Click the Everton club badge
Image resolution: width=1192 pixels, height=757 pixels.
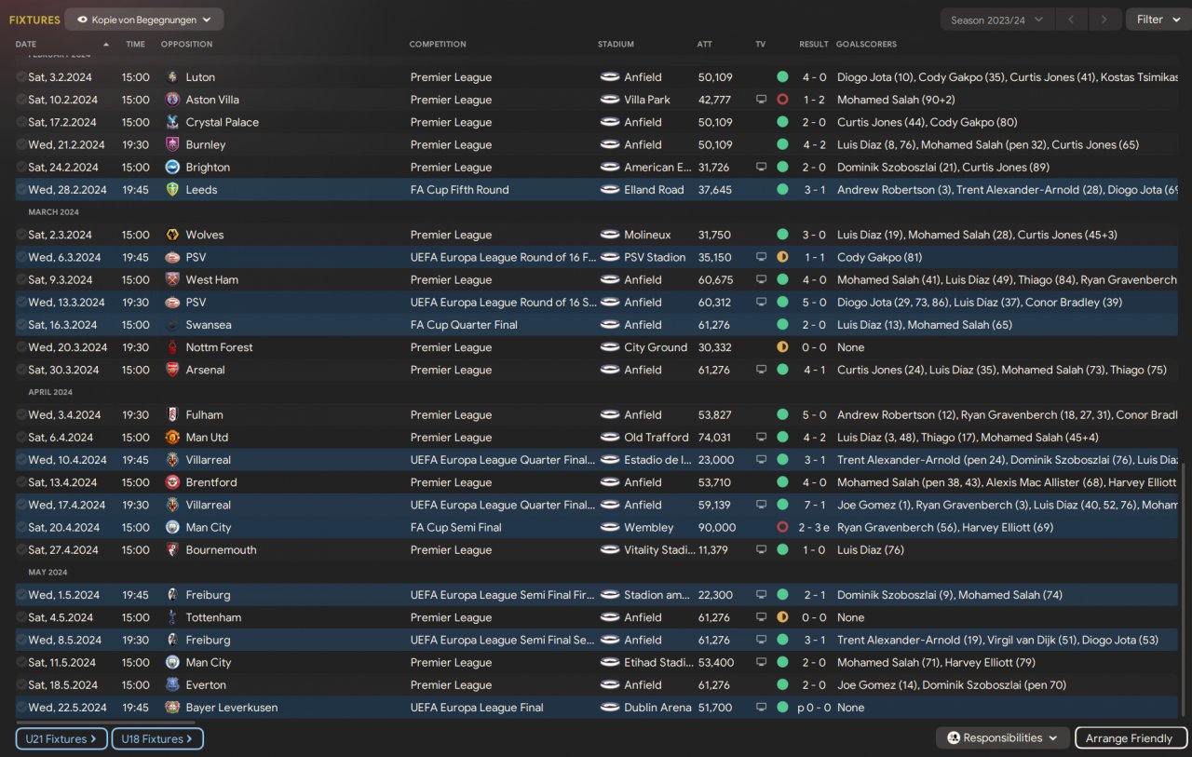[x=171, y=684]
